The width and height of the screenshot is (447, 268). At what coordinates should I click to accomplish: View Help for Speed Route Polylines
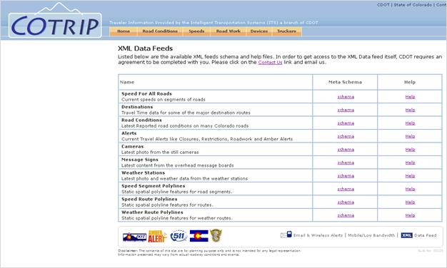tap(410, 202)
